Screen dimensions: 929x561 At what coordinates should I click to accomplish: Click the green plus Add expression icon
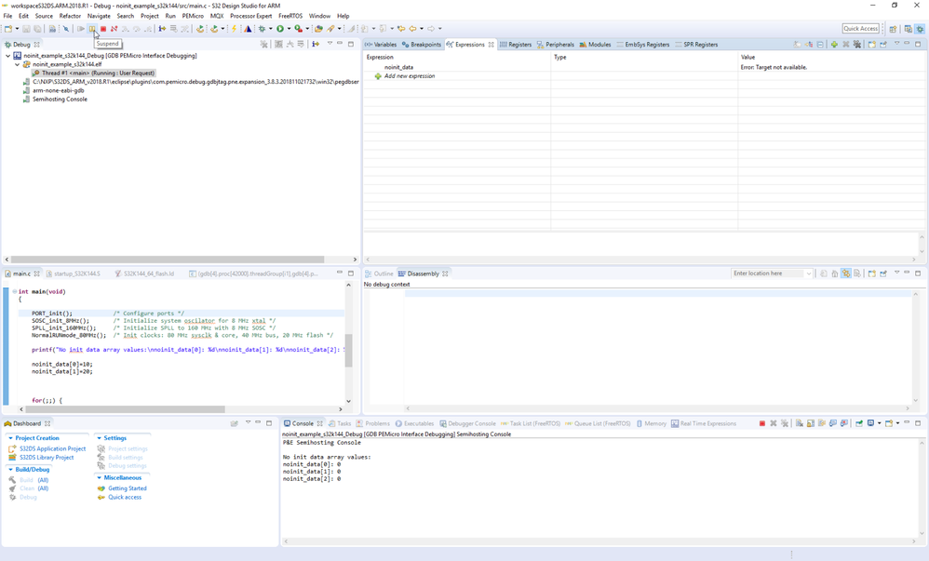[834, 45]
